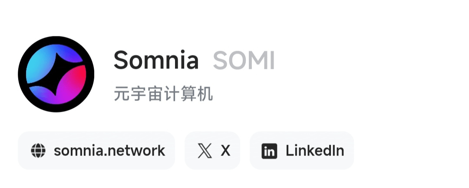Click the Somnia circular logo
469x188 pixels.
click(56, 74)
